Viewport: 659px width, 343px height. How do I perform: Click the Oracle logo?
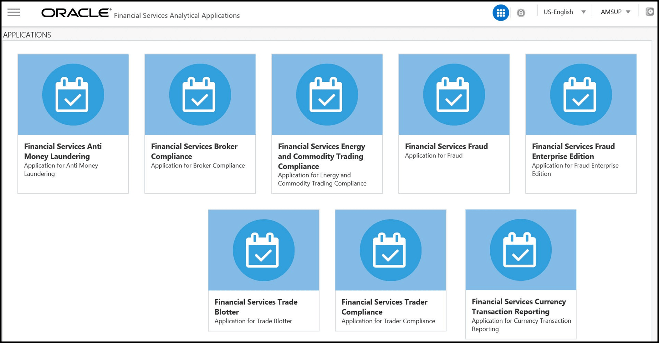click(76, 13)
